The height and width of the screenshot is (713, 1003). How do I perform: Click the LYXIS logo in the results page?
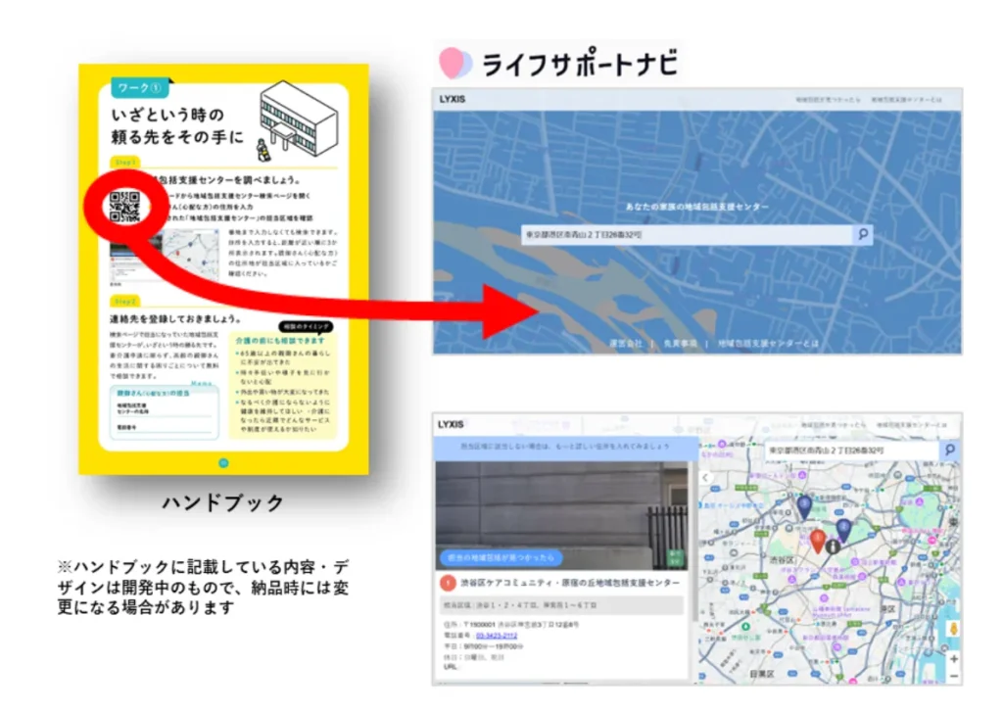coord(451,424)
